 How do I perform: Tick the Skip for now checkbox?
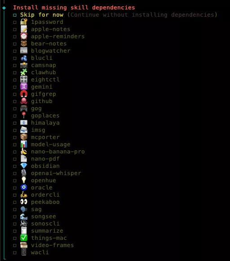pos(15,15)
